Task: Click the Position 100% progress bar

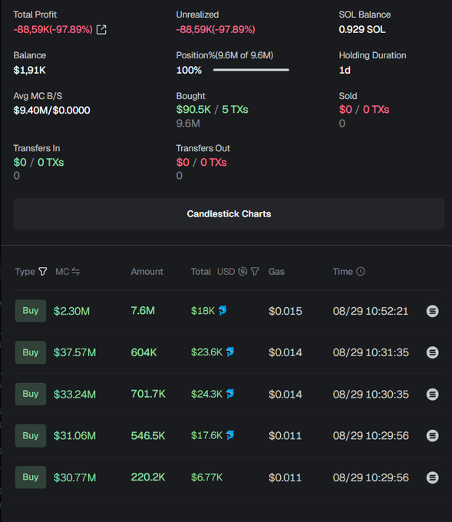Action: [251, 70]
